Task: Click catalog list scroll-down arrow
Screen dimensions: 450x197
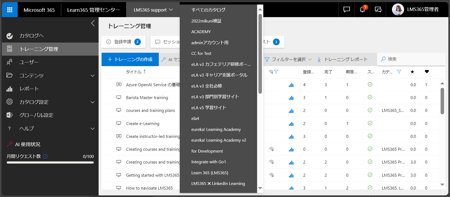Action: click(260, 188)
